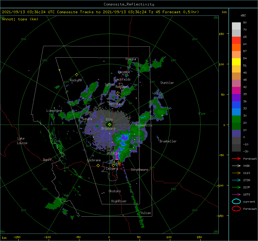Click the storm top annotation 1.6 near Calgary

pos(116,162)
